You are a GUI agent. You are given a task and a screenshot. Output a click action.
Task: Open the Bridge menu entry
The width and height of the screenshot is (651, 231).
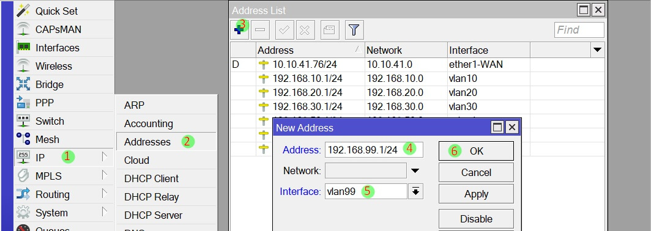[x=64, y=84]
